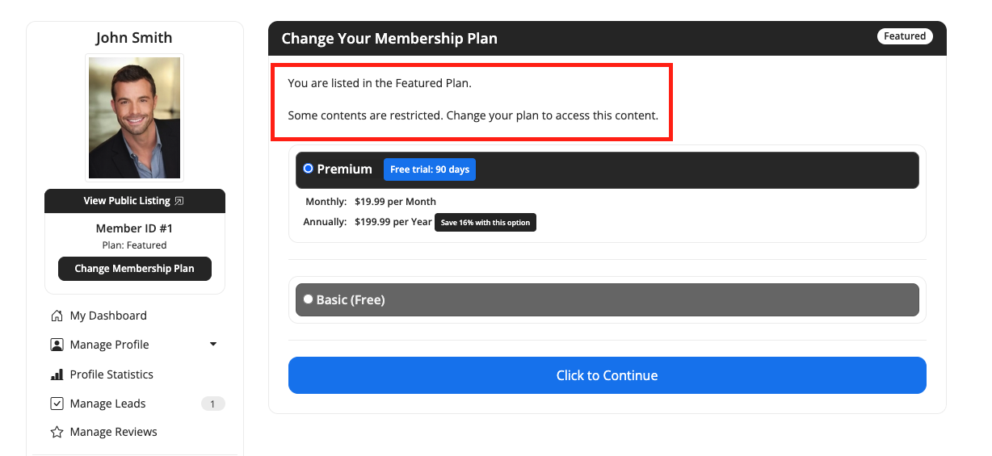992x456 pixels.
Task: Click the blue Click to Continue button
Action: [607, 375]
